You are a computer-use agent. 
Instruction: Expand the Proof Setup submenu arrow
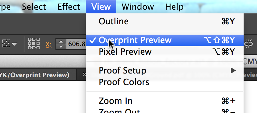pyautogui.click(x=233, y=71)
